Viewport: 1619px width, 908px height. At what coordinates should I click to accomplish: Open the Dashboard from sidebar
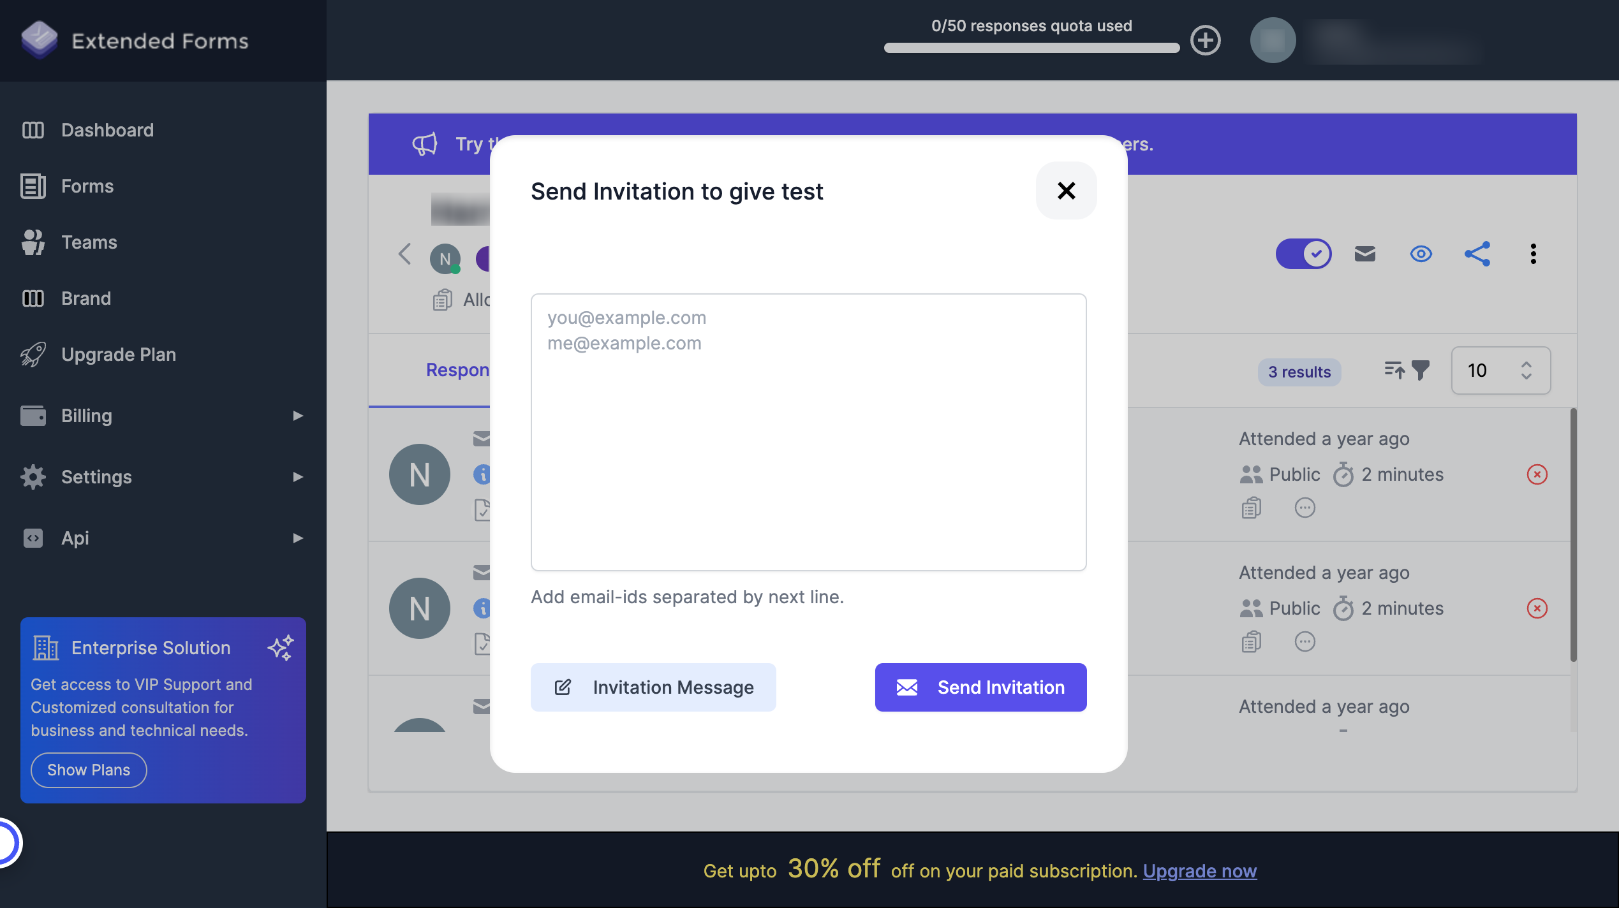[108, 128]
